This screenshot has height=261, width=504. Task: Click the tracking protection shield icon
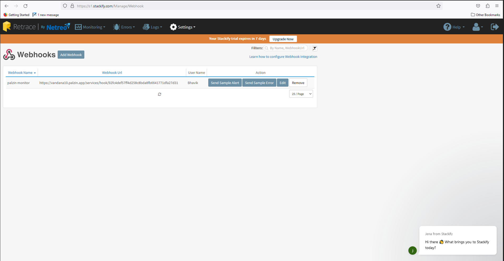tap(65, 6)
